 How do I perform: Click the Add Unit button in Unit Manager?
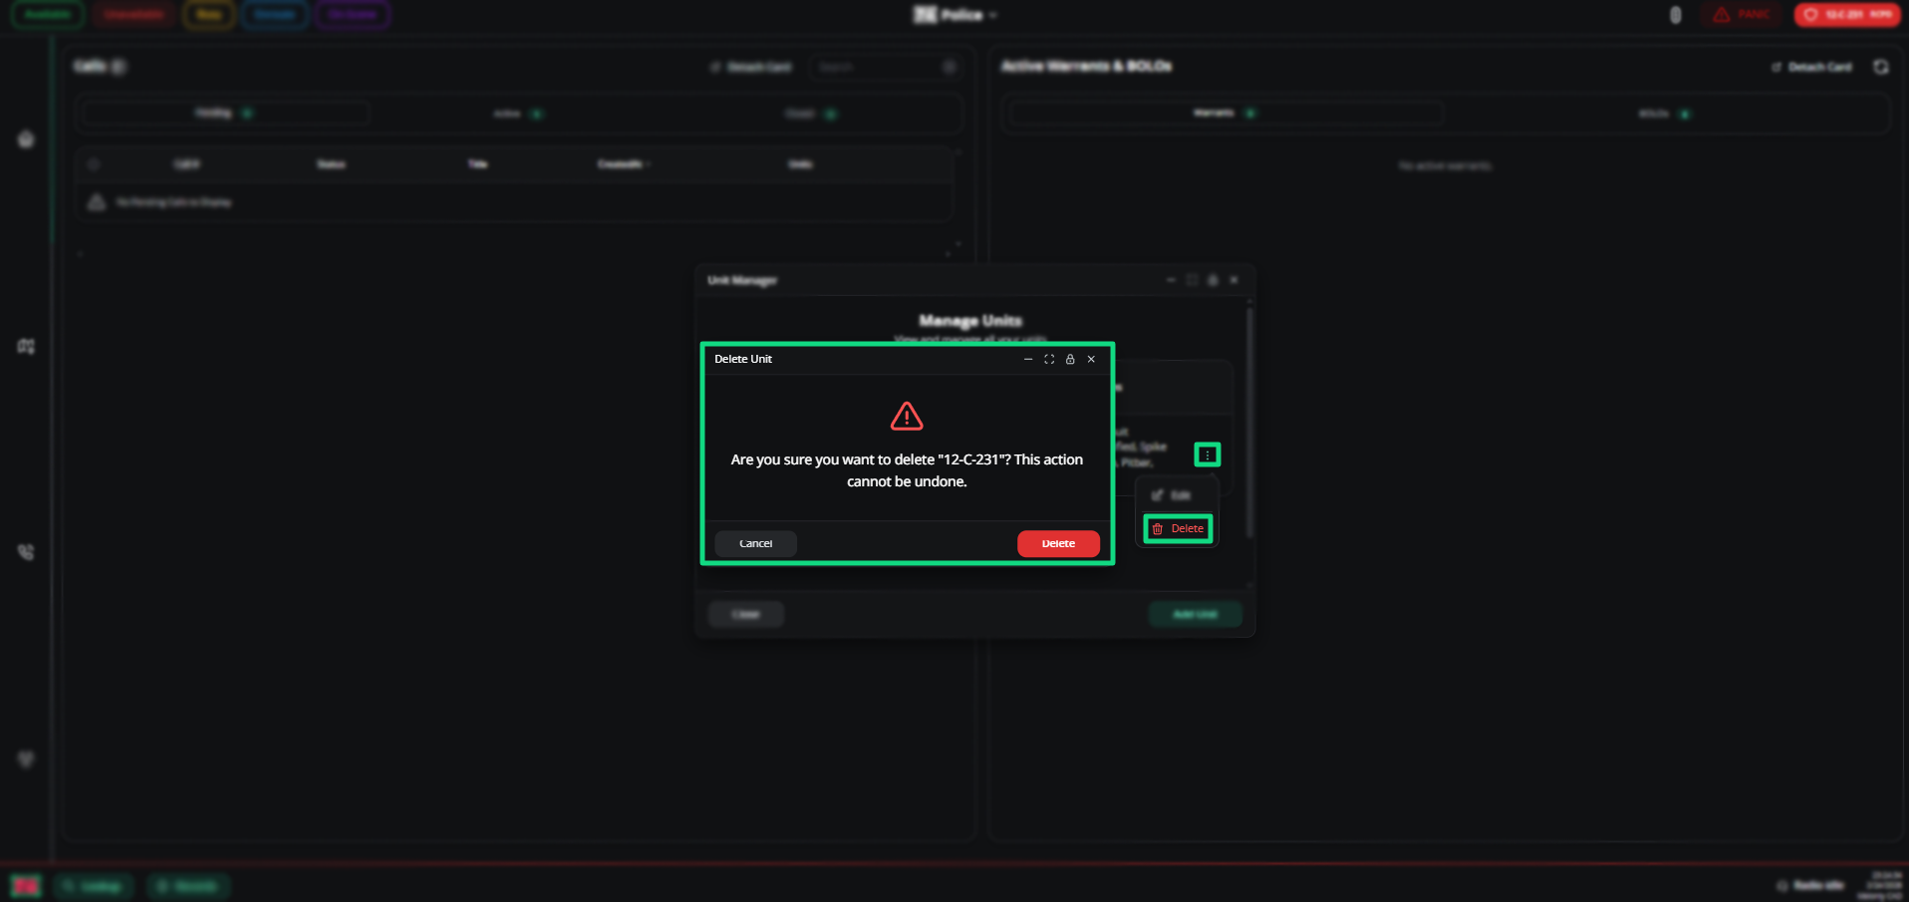click(x=1195, y=614)
